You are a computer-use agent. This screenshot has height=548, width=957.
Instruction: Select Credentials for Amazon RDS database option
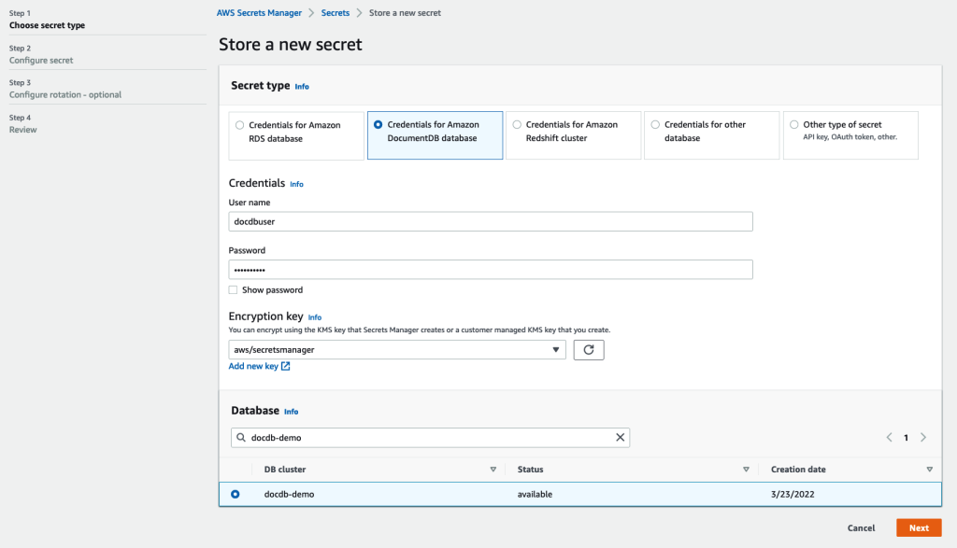pyautogui.click(x=240, y=125)
